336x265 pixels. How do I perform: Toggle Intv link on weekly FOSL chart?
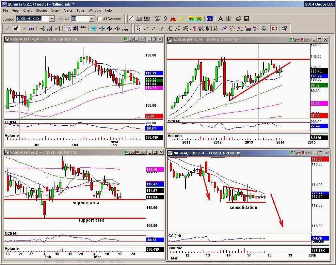pos(140,39)
